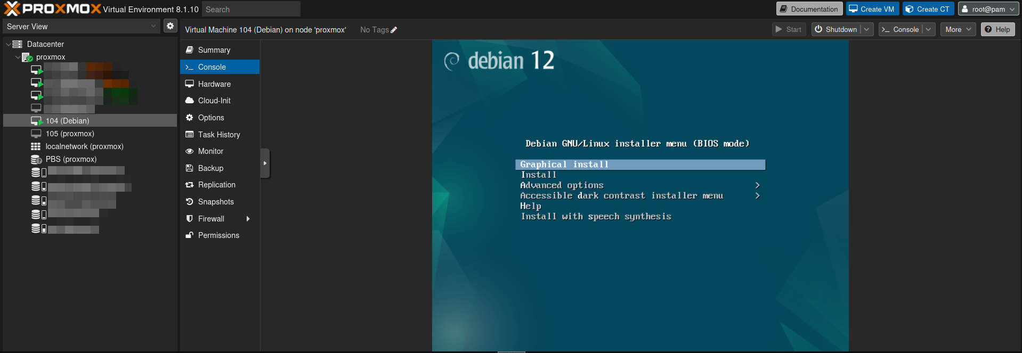Click the Create CT button
1022x353 pixels.
(x=928, y=9)
